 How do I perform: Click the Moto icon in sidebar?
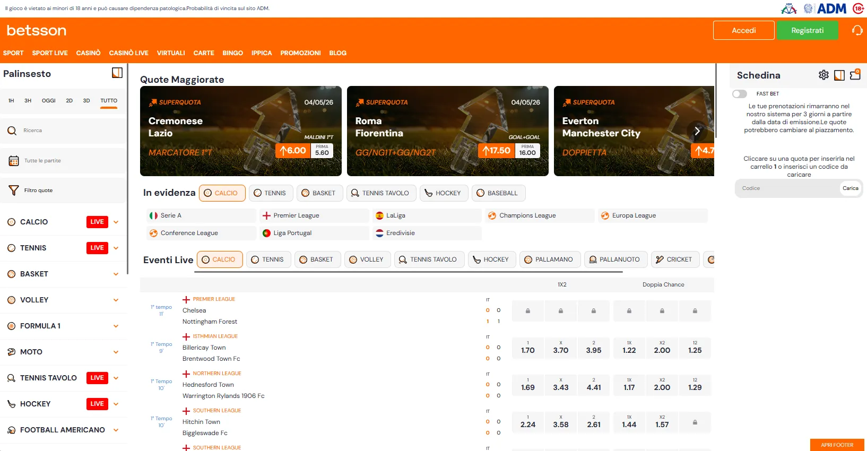[11, 352]
